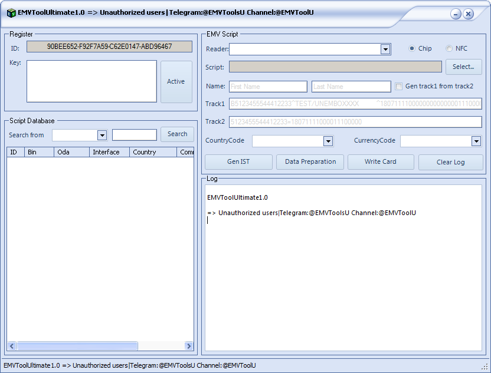Minimize the window using the title bar button
The image size is (491, 373).
[456, 14]
